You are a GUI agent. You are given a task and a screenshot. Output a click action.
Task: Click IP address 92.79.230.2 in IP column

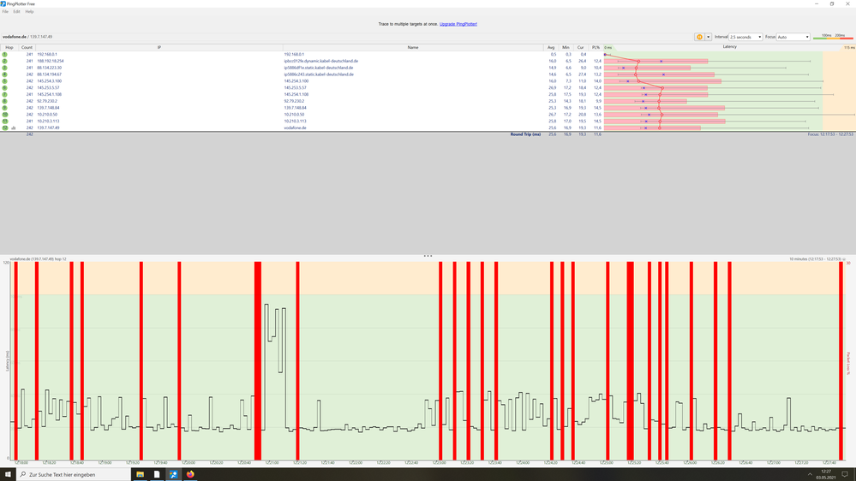tap(47, 101)
